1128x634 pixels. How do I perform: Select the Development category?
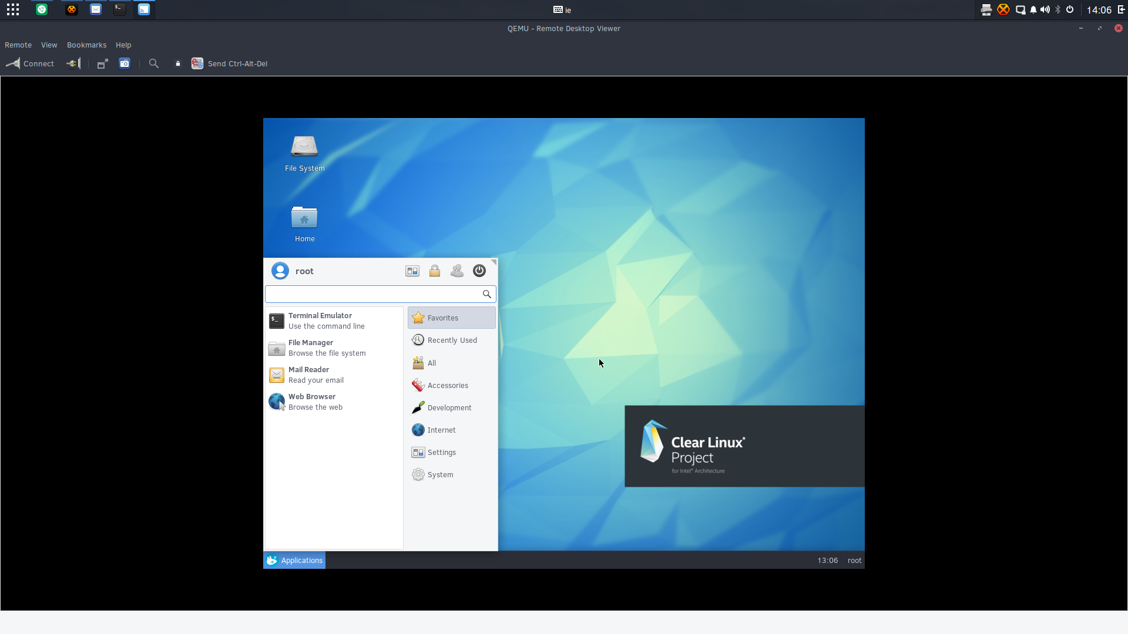(452, 407)
